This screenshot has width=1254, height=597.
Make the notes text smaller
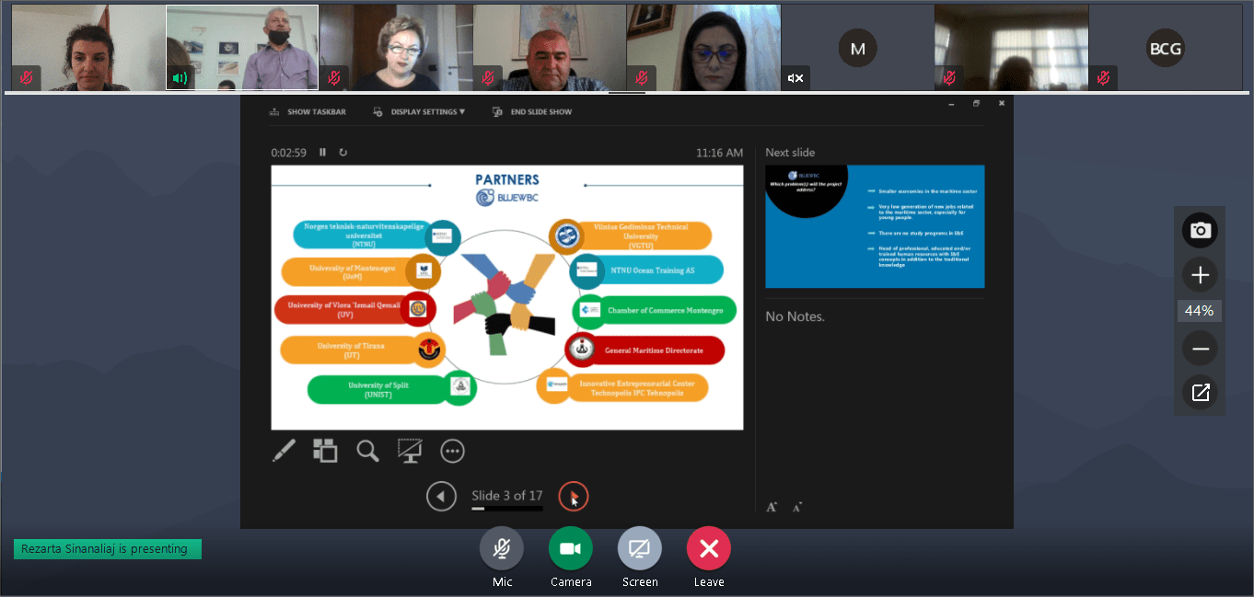click(x=796, y=506)
